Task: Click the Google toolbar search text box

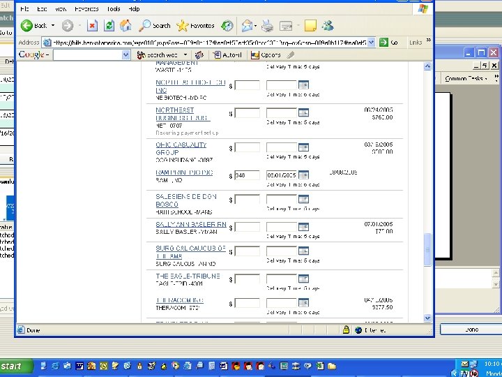Action: pyautogui.click(x=88, y=55)
